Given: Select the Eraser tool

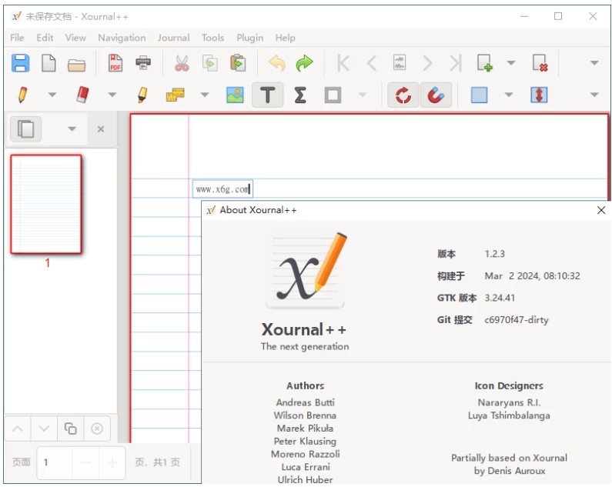Looking at the screenshot, I should [x=82, y=95].
